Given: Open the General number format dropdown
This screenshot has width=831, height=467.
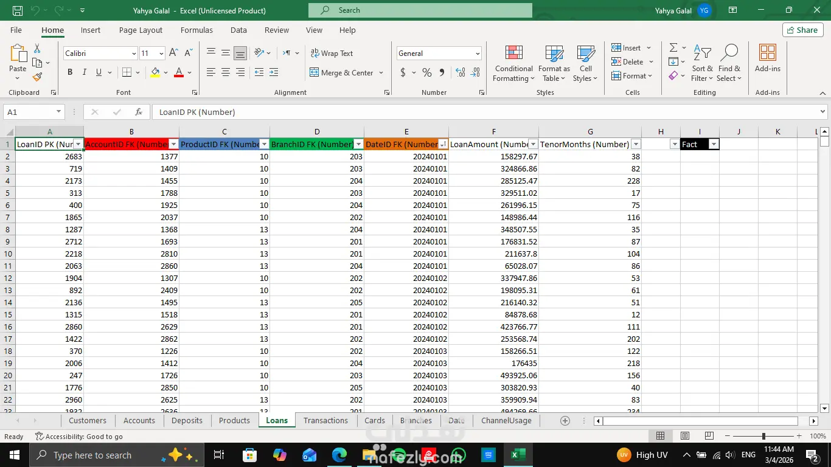Looking at the screenshot, I should 478,54.
